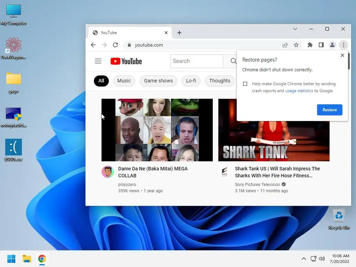Bookmark this tab with star icon
This screenshot has height=267, width=356.
click(x=296, y=45)
